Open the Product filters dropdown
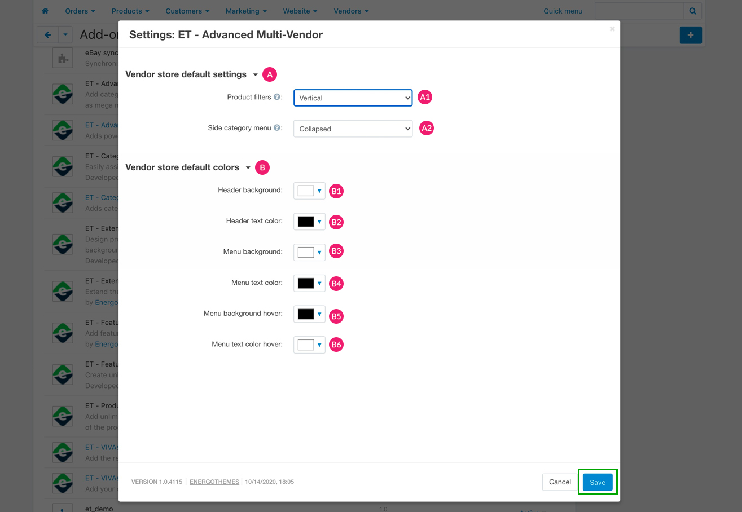This screenshot has width=742, height=512. pos(353,98)
